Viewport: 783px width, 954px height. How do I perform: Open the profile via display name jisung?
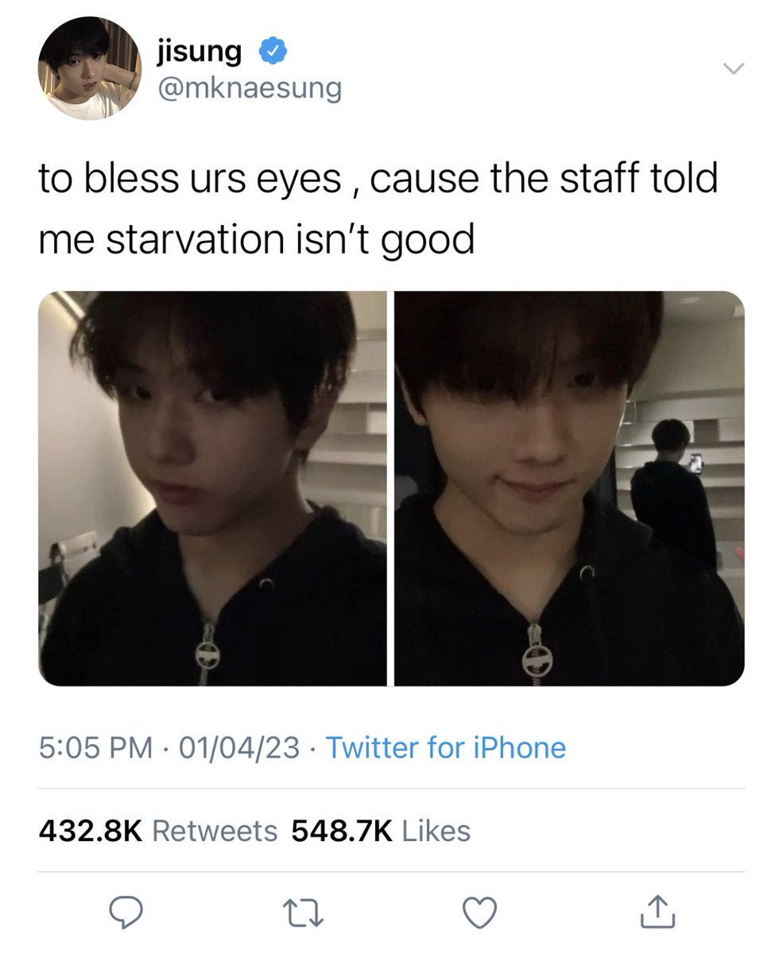[200, 52]
